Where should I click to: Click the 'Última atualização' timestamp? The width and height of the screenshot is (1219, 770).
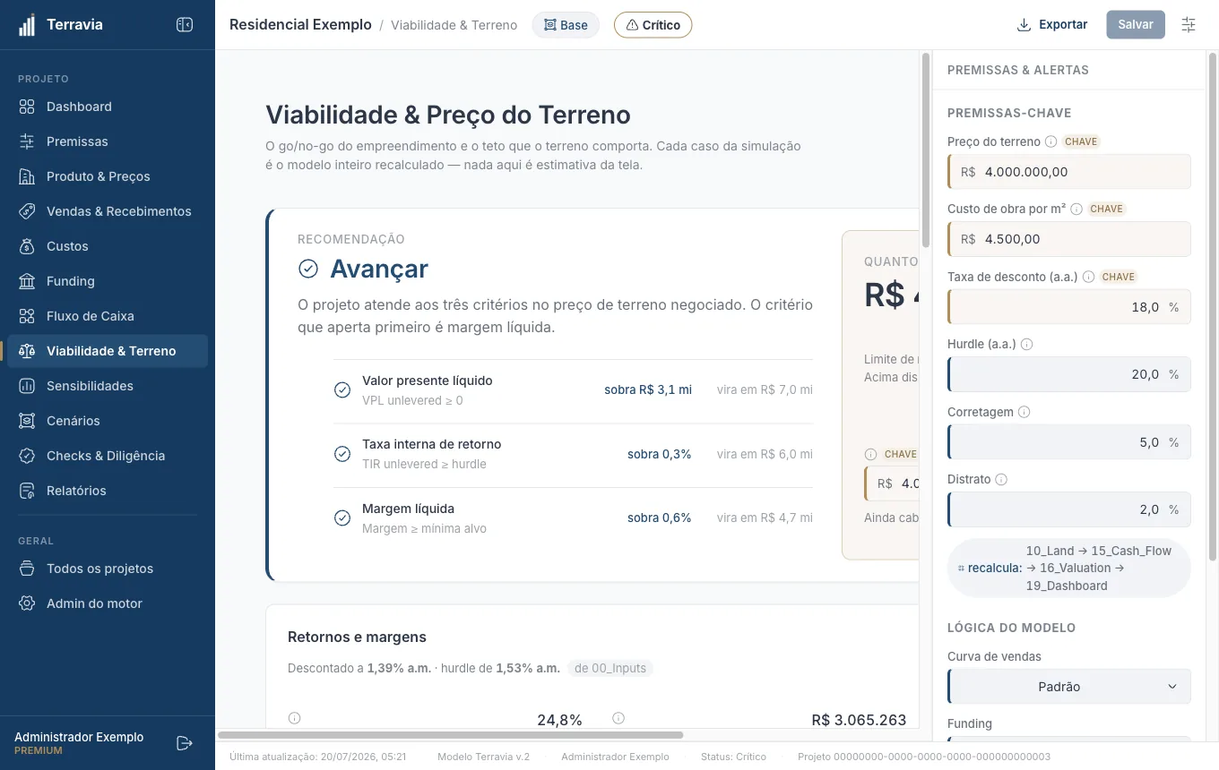pos(317,757)
